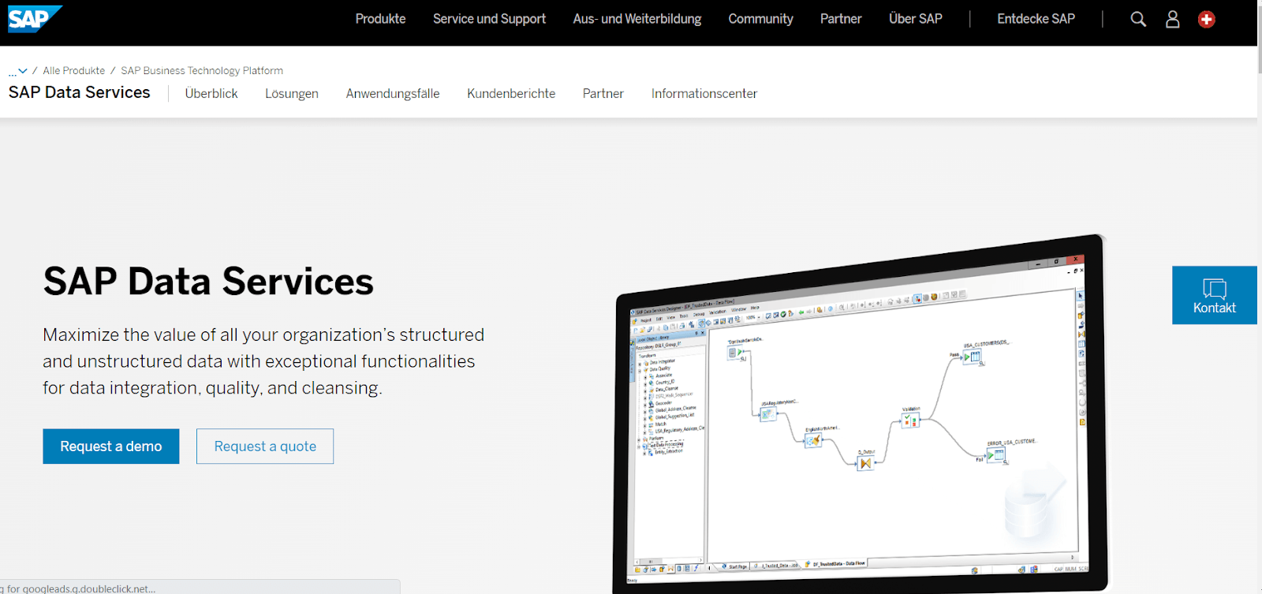Go to Alle Produkte breadcrumb

(74, 71)
